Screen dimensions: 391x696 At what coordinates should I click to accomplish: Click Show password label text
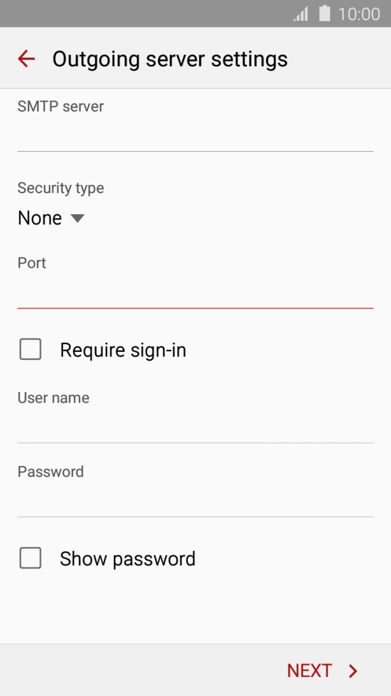coord(127,558)
